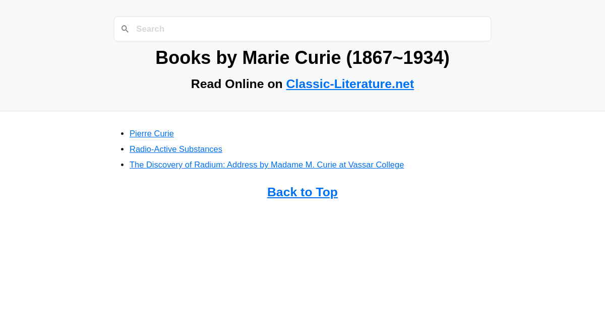This screenshot has height=316, width=605.
Task: Select the Search placeholder text
Action: pos(150,29)
